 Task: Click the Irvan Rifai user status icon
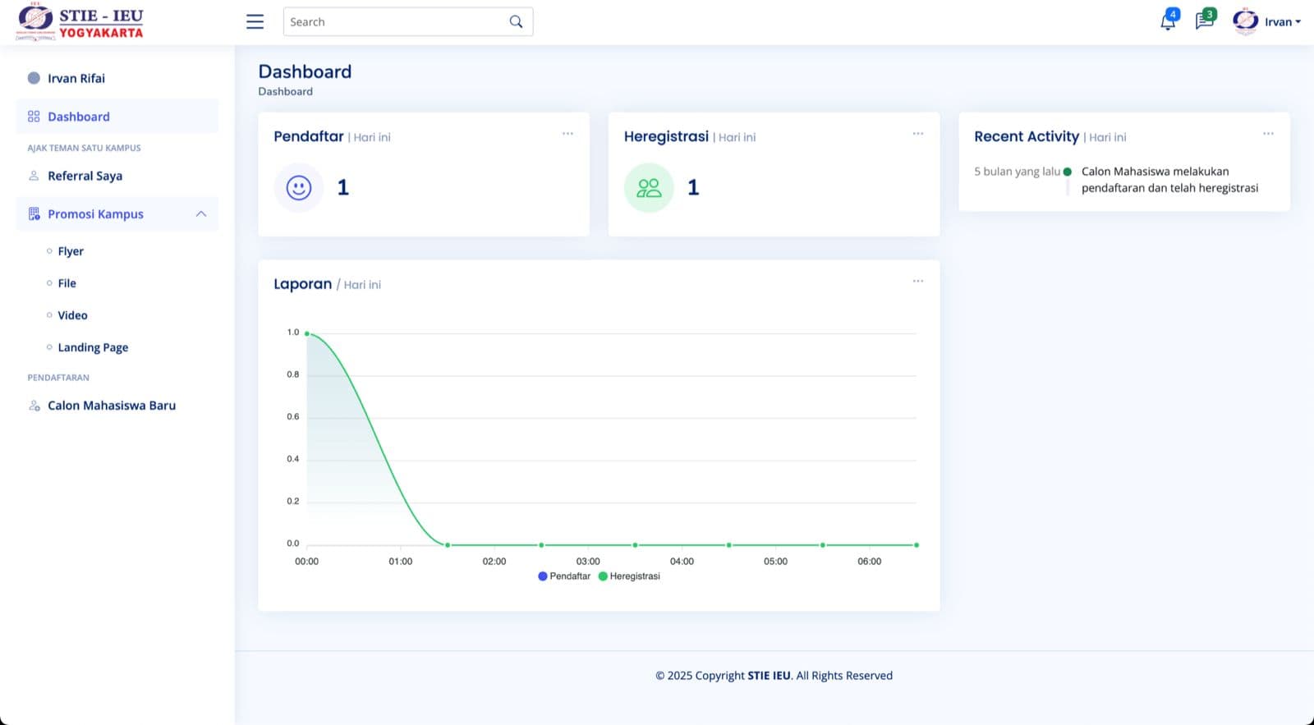point(34,78)
